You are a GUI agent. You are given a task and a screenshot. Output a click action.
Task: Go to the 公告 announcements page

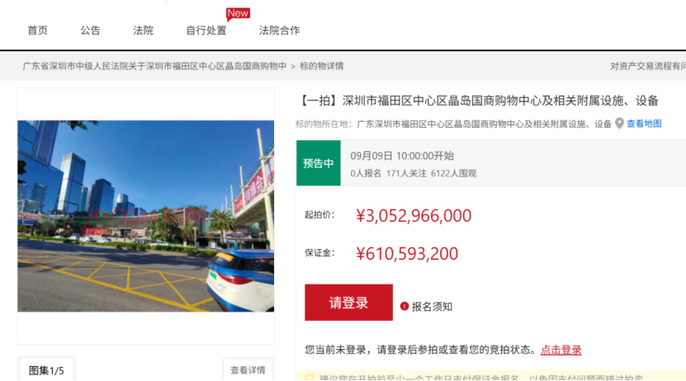point(90,31)
